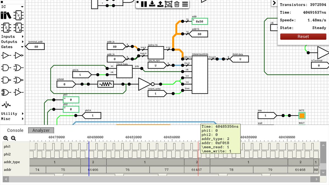Click the addr_type signal label
The height and width of the screenshot is (185, 329).
12,162
